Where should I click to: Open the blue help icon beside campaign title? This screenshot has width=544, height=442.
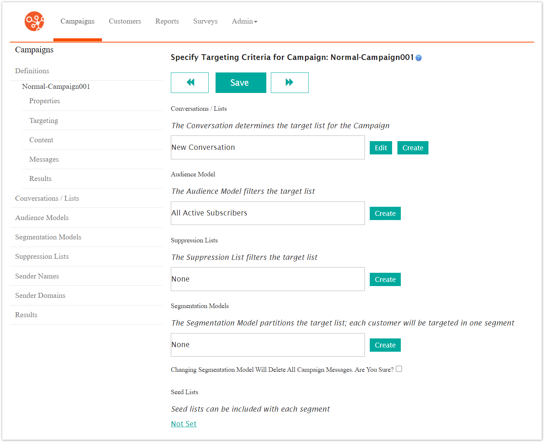(419, 58)
